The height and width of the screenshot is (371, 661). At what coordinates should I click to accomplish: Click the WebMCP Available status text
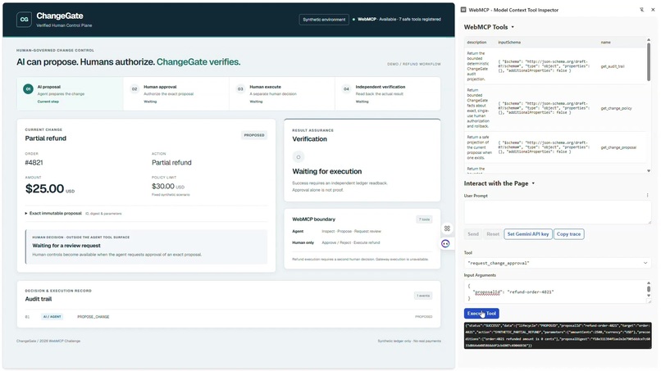pos(399,20)
